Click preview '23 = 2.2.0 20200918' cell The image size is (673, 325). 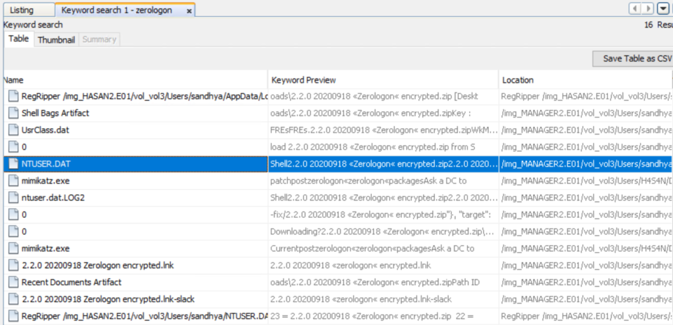383,316
